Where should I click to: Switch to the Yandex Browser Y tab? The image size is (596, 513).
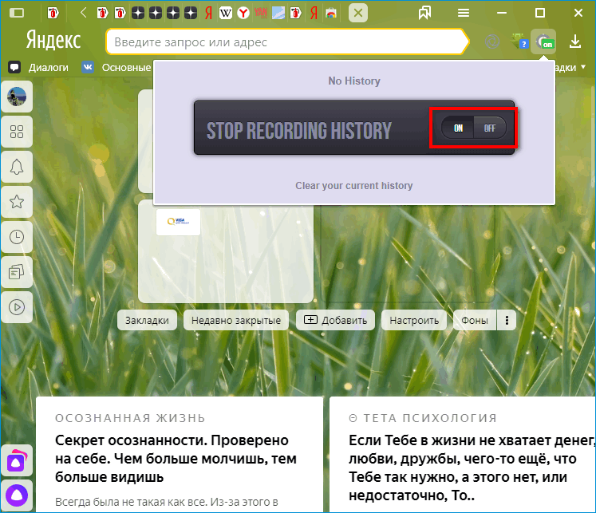[243, 14]
